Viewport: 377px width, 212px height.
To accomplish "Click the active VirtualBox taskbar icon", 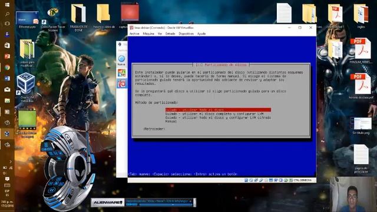I will point(7,134).
